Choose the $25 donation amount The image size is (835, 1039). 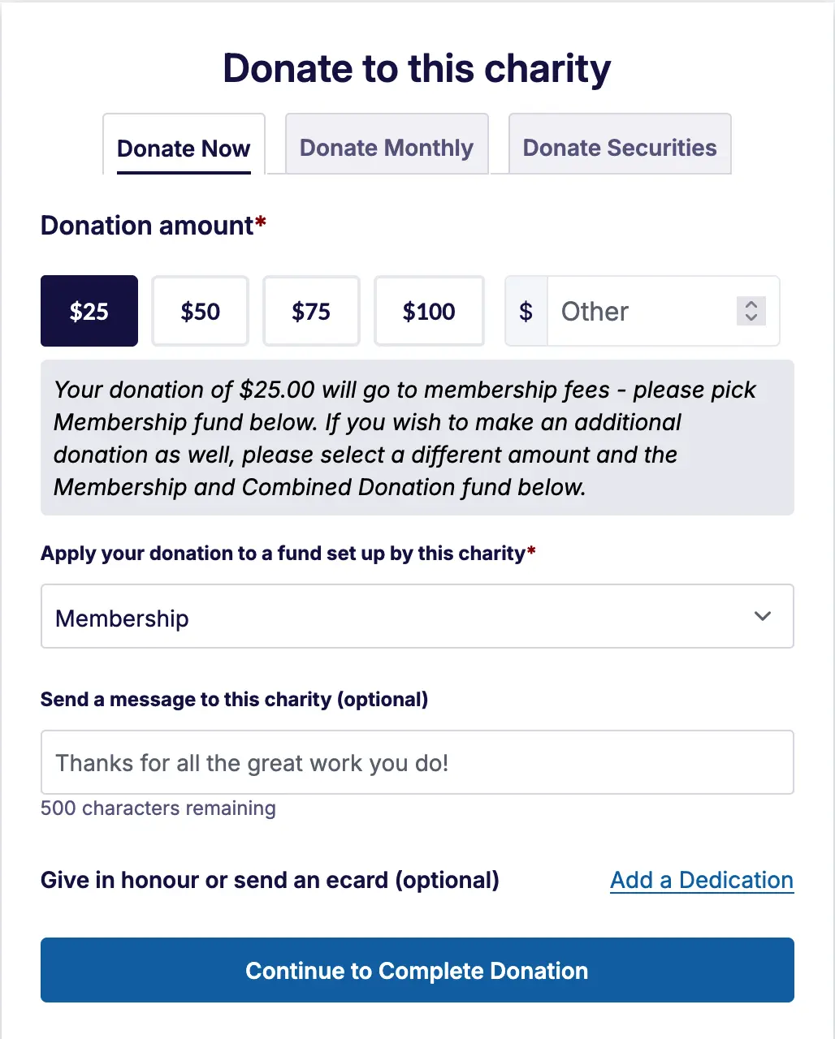tap(89, 311)
